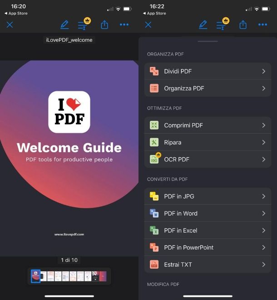Select the dark ninth page thumbnail

click(x=95, y=276)
